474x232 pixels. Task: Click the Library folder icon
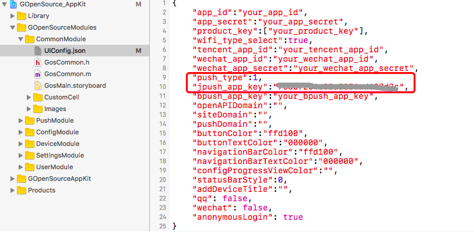[x=21, y=16]
